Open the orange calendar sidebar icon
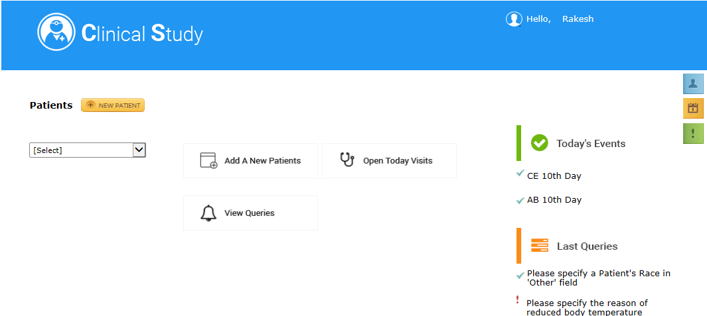This screenshot has width=707, height=316. 693,109
